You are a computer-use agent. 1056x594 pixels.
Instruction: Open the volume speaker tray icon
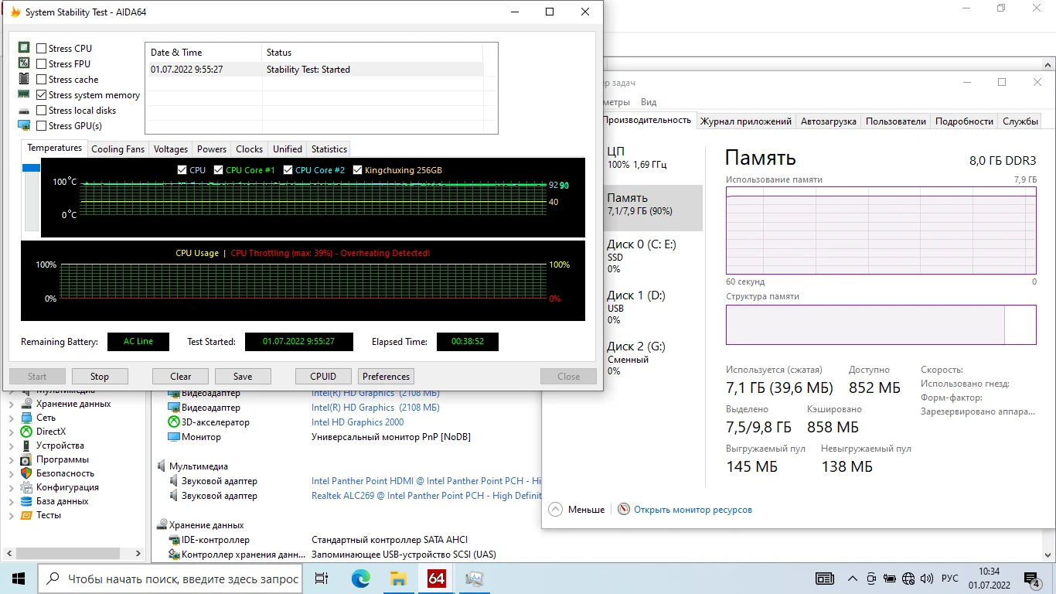point(926,579)
